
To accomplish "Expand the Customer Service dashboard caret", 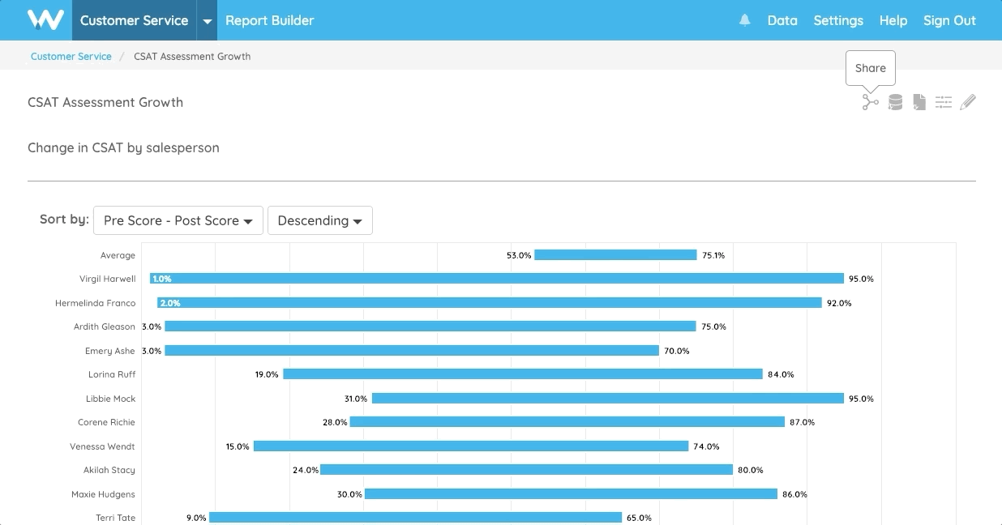I will click(206, 20).
